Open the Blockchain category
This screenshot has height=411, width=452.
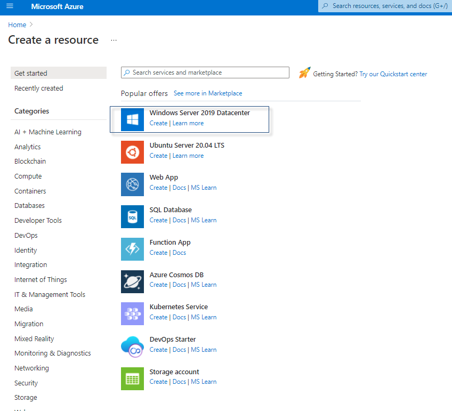pyautogui.click(x=30, y=162)
